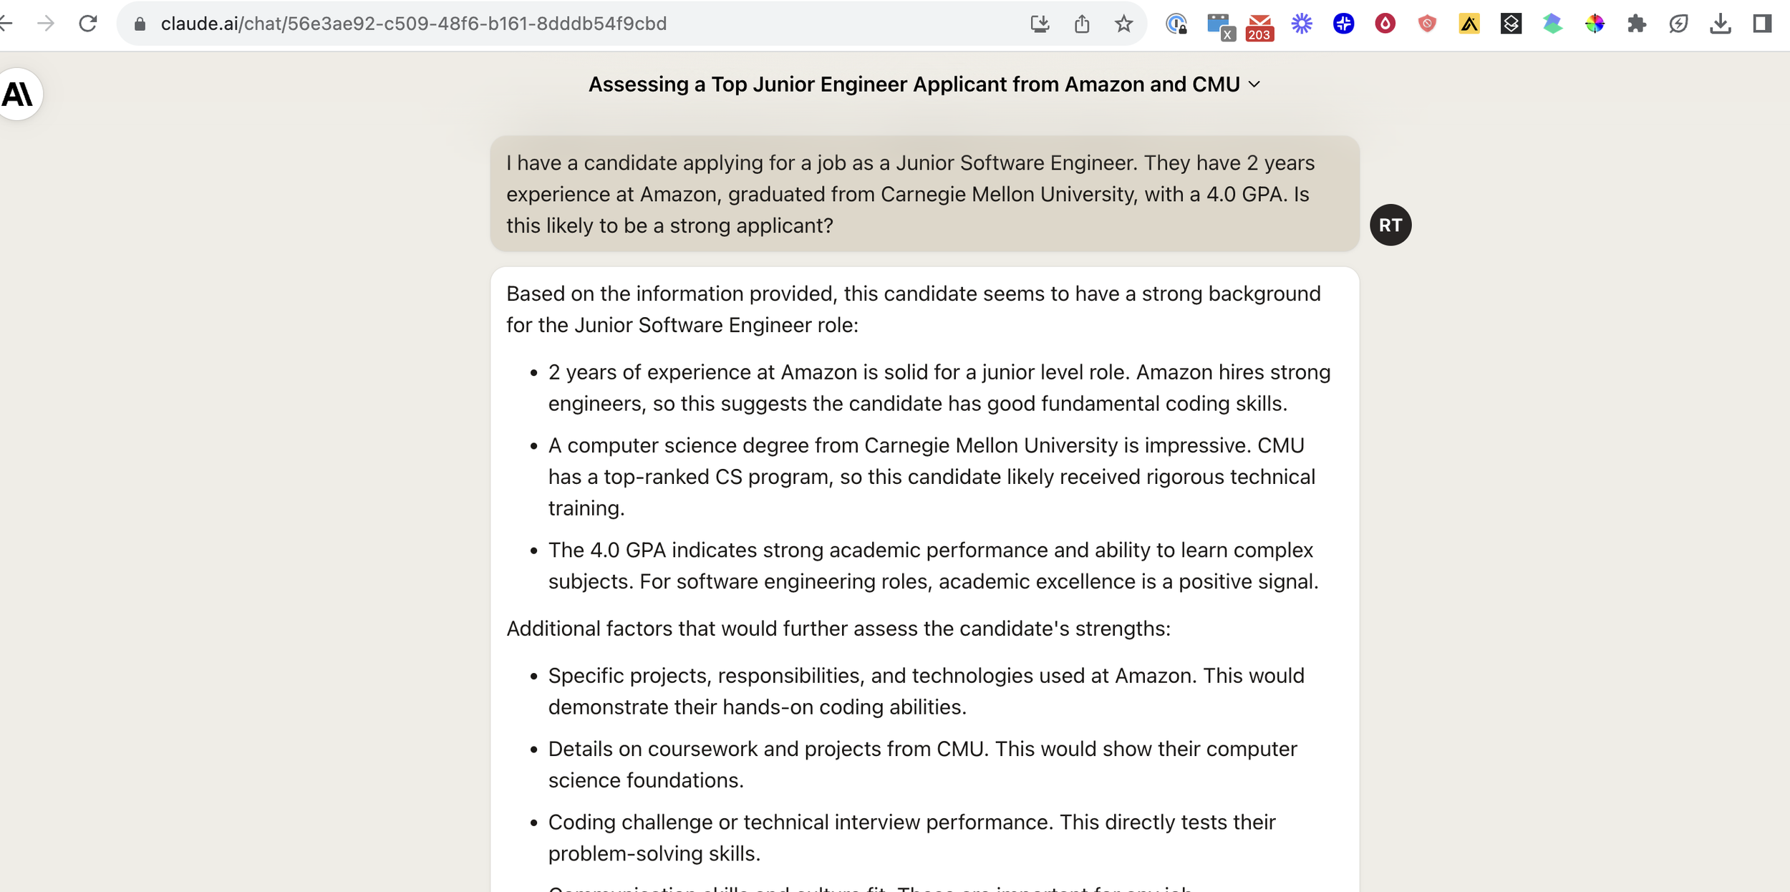Viewport: 1790px width, 892px height.
Task: Reload the current claude.ai page
Action: pos(88,24)
